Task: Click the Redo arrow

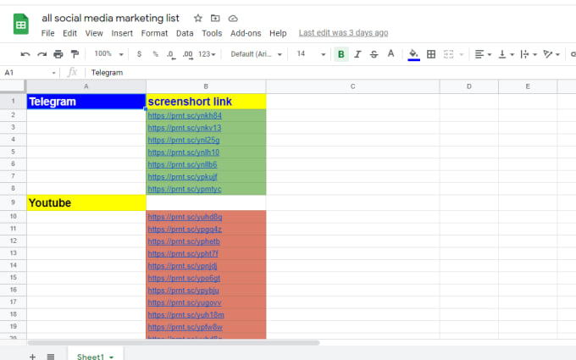Action: tap(42, 54)
